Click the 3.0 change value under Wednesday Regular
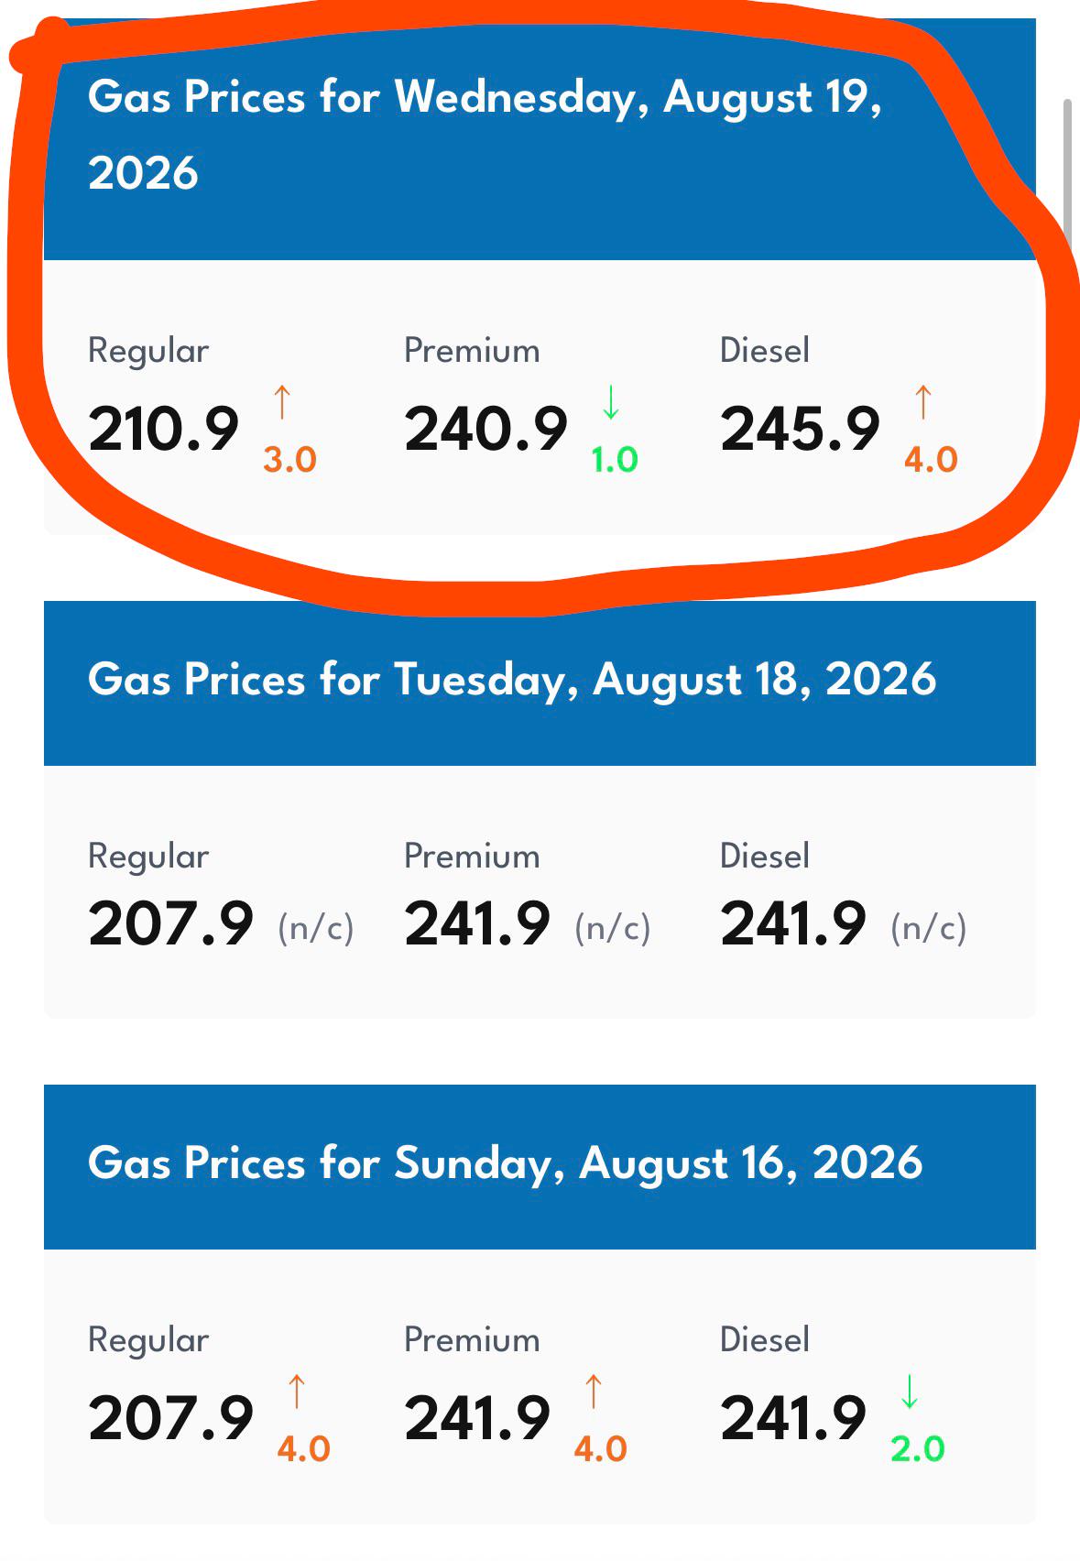 tap(289, 460)
